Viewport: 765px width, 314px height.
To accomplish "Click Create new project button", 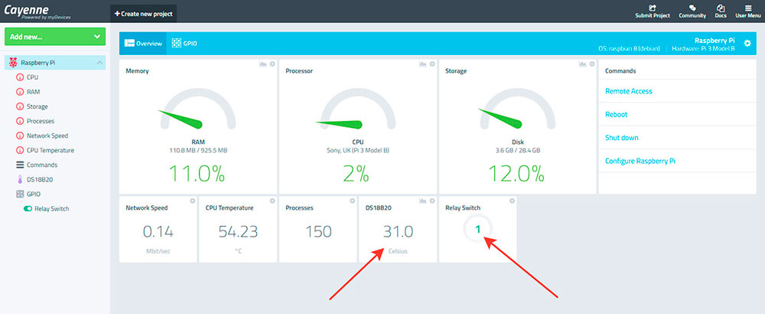I will (x=143, y=14).
